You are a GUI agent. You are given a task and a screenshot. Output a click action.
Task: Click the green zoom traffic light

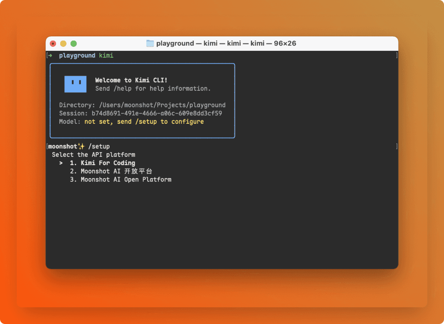click(74, 43)
